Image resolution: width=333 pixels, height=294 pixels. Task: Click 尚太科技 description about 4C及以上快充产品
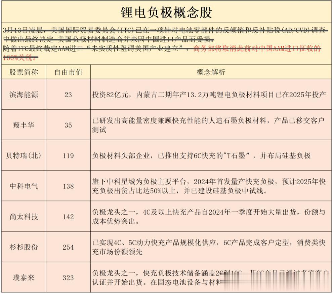[x=209, y=217]
